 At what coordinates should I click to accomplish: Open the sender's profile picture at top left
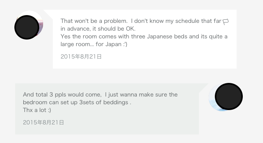click(x=29, y=25)
